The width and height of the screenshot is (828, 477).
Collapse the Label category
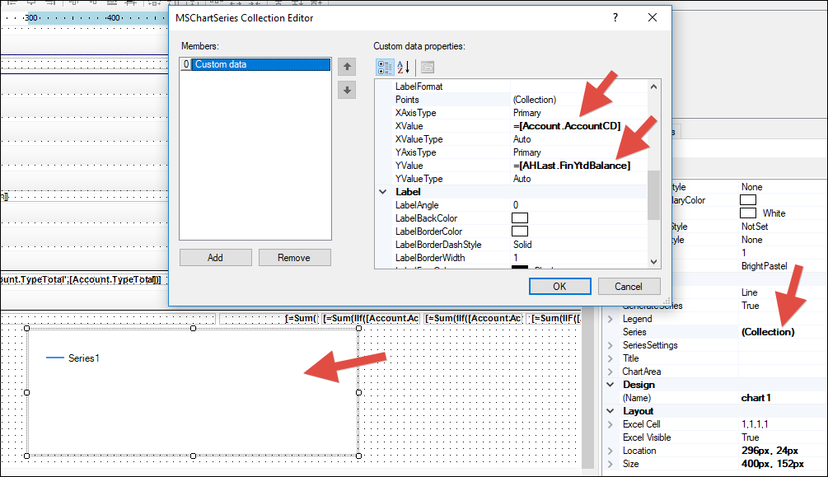tap(382, 192)
